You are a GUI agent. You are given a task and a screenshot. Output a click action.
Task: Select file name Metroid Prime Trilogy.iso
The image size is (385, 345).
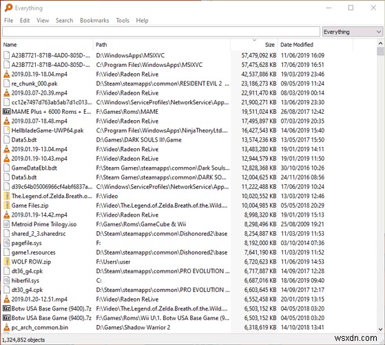pos(44,224)
